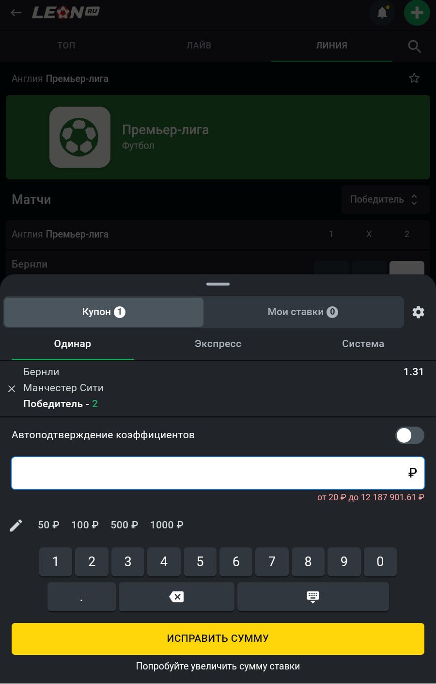This screenshot has width=436, height=684.
Task: Focus the stake amount input field
Action: click(208, 473)
